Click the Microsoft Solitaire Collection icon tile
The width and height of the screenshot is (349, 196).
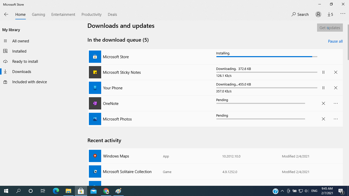[95, 171]
